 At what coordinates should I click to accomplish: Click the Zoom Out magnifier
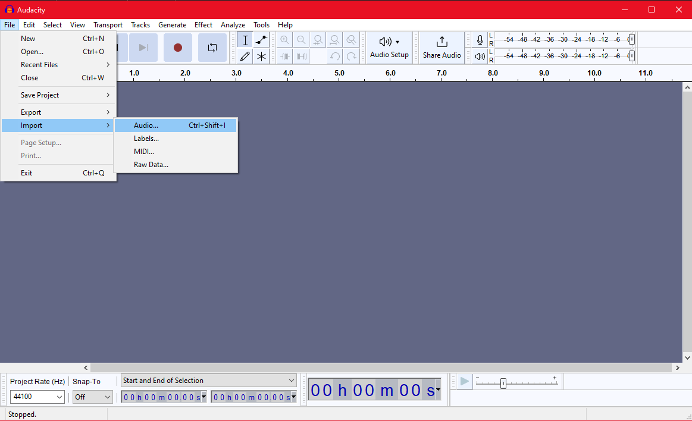pos(302,40)
